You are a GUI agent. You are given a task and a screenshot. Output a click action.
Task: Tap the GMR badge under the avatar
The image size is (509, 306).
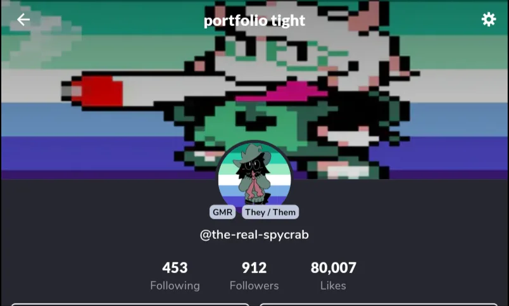222,212
